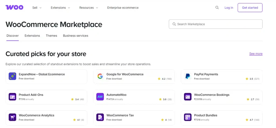
Task: Expand the Sell dropdown menu
Action: pos(37,8)
